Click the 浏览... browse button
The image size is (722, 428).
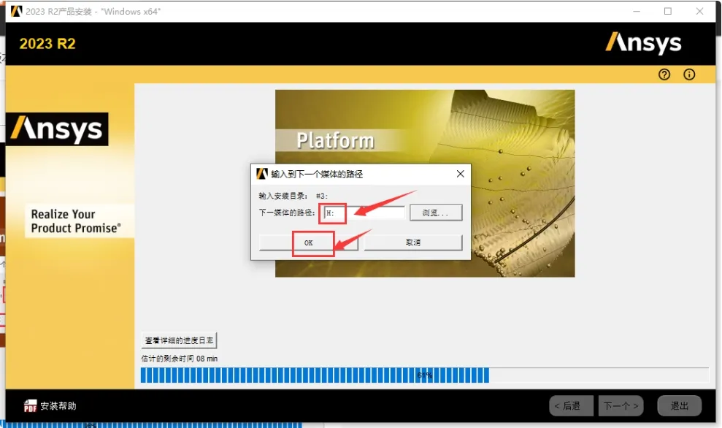(x=436, y=213)
